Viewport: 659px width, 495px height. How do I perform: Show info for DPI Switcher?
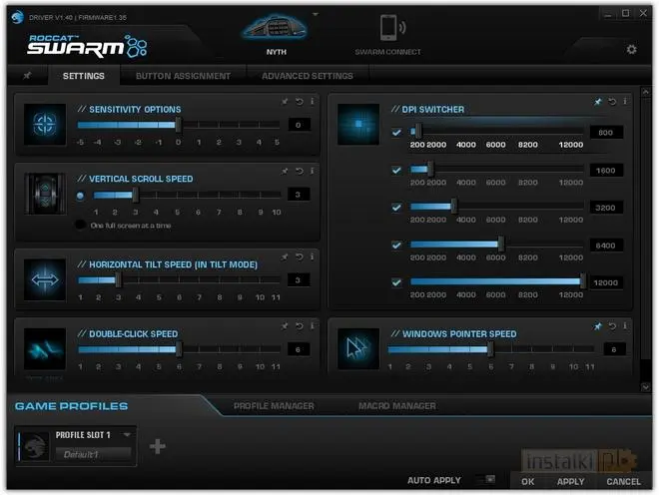(x=625, y=101)
